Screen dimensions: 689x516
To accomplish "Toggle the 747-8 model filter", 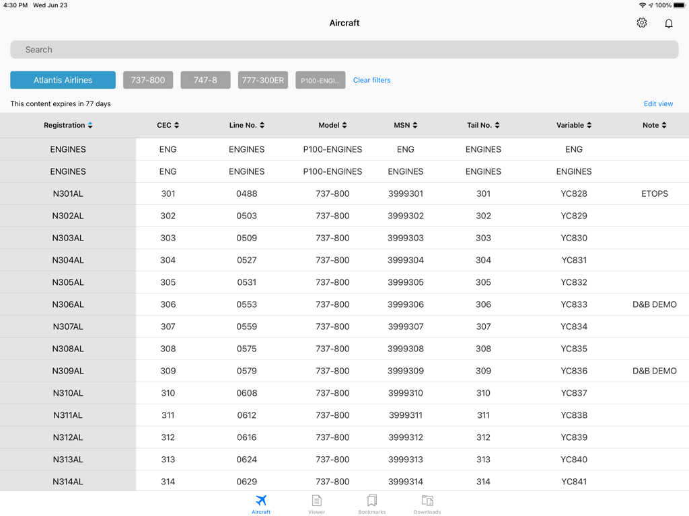I will coord(205,80).
